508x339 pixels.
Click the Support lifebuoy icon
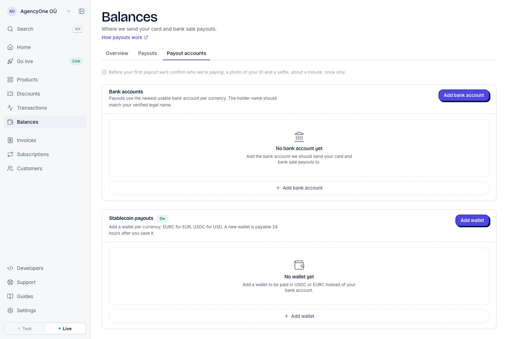(x=10, y=282)
